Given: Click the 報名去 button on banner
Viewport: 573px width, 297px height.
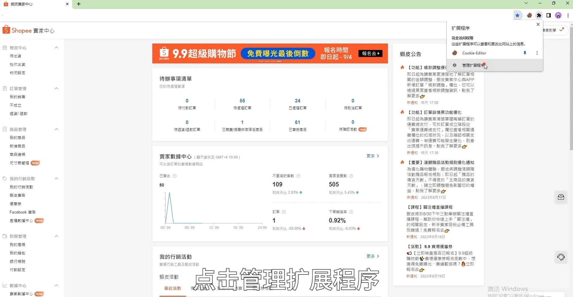Looking at the screenshot, I should click(370, 53).
